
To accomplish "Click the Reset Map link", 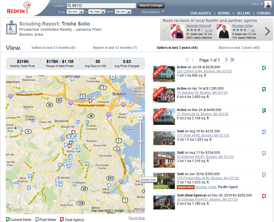I will (137, 218).
